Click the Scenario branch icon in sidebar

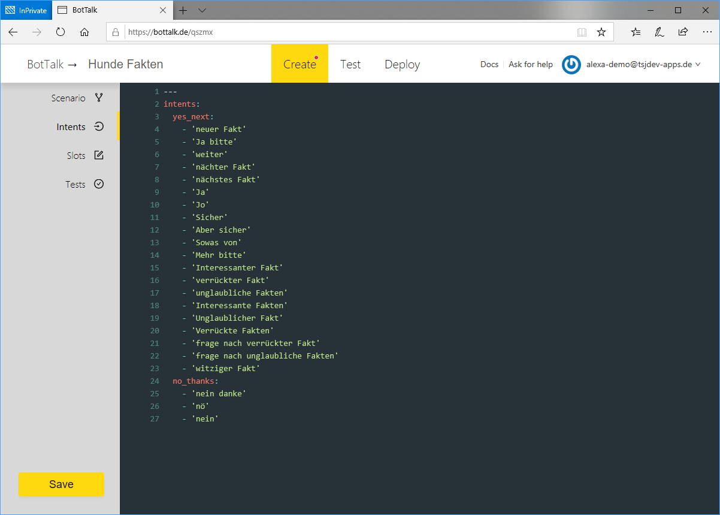99,98
